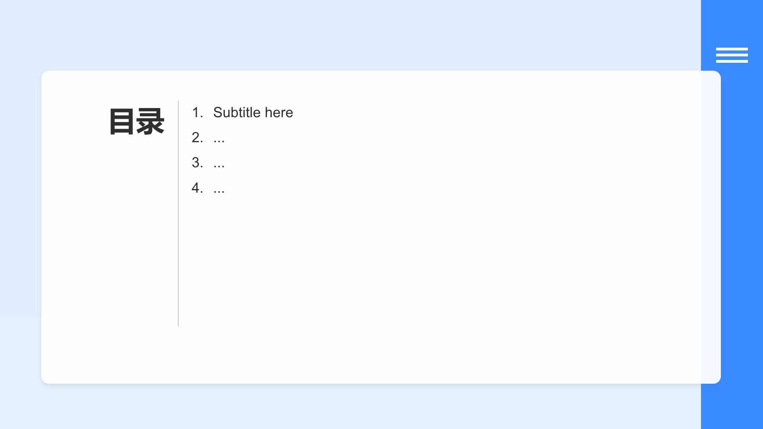The width and height of the screenshot is (763, 429).
Task: Select list number 1 marker
Action: coord(197,112)
